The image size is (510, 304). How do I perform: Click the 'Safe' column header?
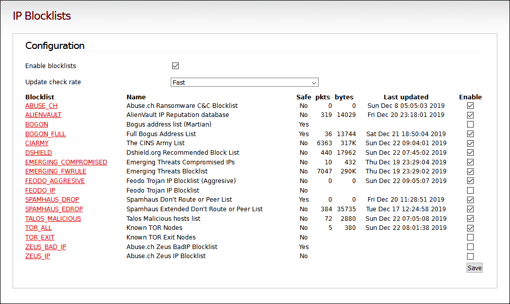coord(304,97)
